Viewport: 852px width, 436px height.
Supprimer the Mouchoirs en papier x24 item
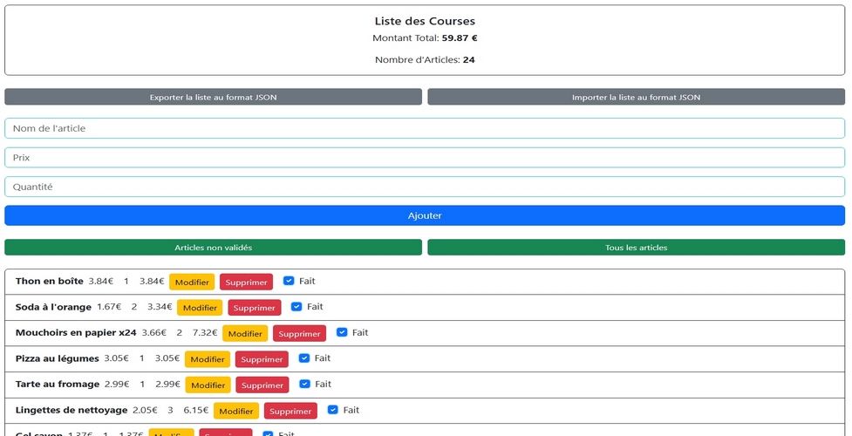click(299, 334)
